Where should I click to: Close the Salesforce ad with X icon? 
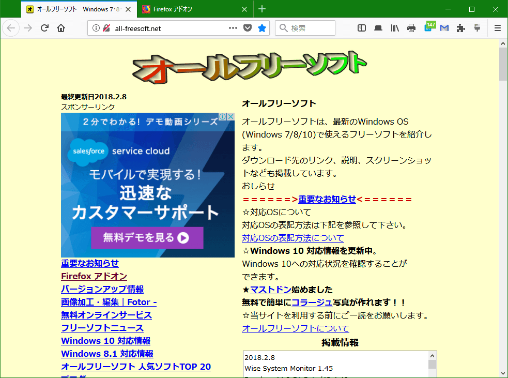230,116
